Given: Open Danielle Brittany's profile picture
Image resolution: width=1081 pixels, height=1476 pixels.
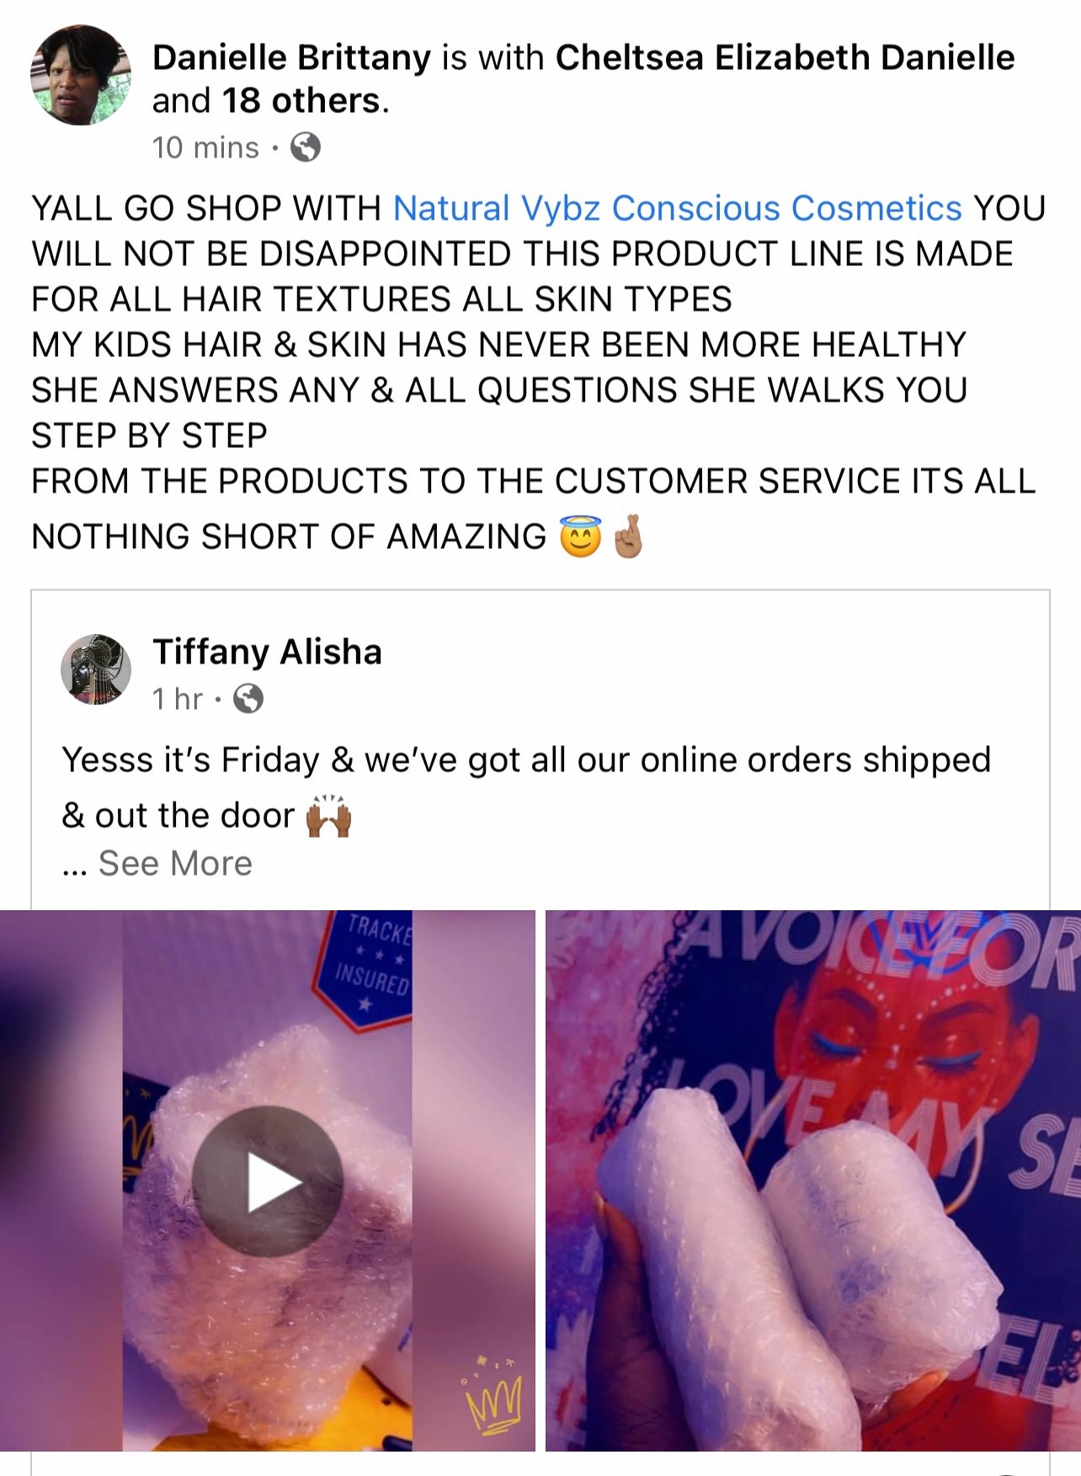Looking at the screenshot, I should 81,75.
